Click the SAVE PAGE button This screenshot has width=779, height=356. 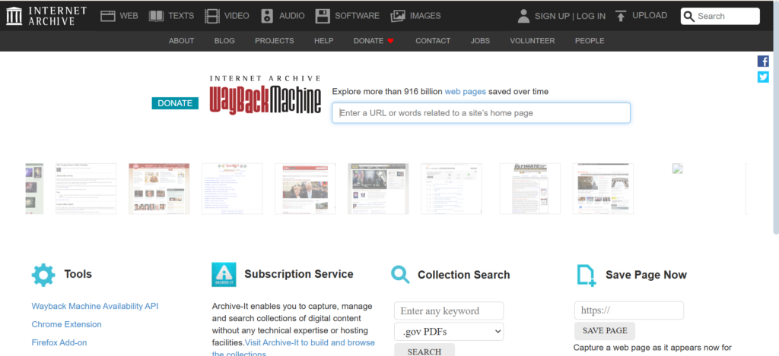pyautogui.click(x=605, y=331)
